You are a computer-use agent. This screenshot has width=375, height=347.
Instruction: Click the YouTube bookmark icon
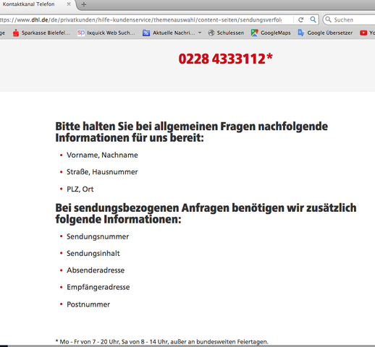(363, 33)
